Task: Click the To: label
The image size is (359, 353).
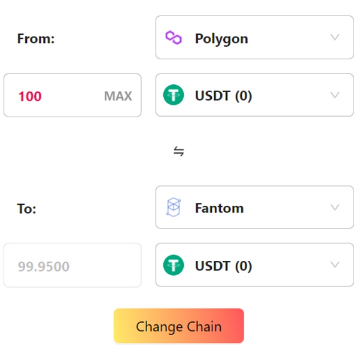Action: coord(27,209)
